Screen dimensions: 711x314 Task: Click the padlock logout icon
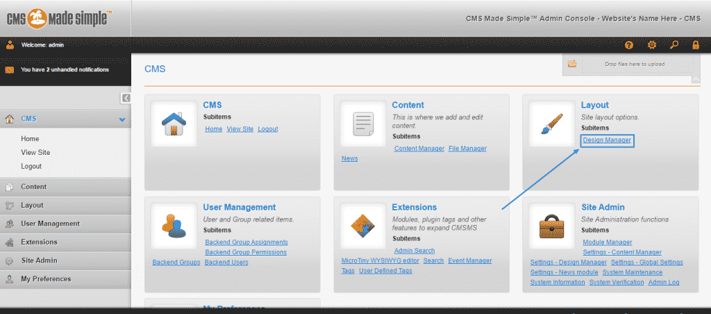click(x=696, y=45)
